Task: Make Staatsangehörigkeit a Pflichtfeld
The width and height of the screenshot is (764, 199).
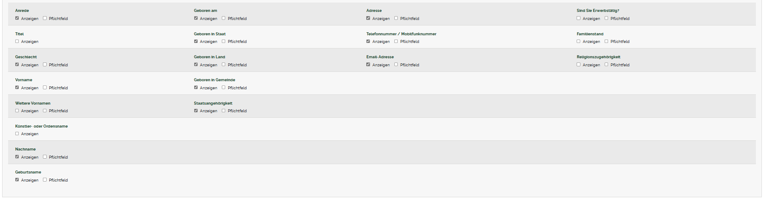Action: pos(224,111)
